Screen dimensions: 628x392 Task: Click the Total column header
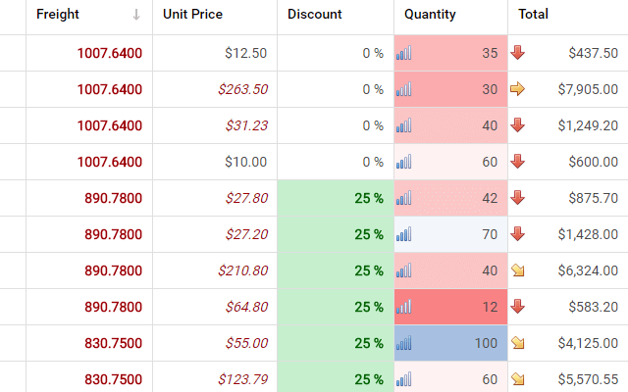click(x=534, y=15)
